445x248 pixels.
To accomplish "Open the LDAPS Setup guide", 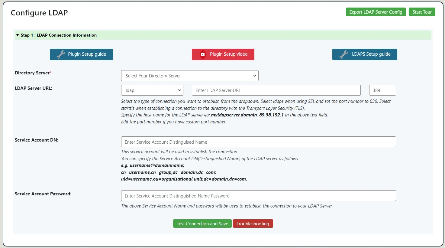I will [x=365, y=54].
